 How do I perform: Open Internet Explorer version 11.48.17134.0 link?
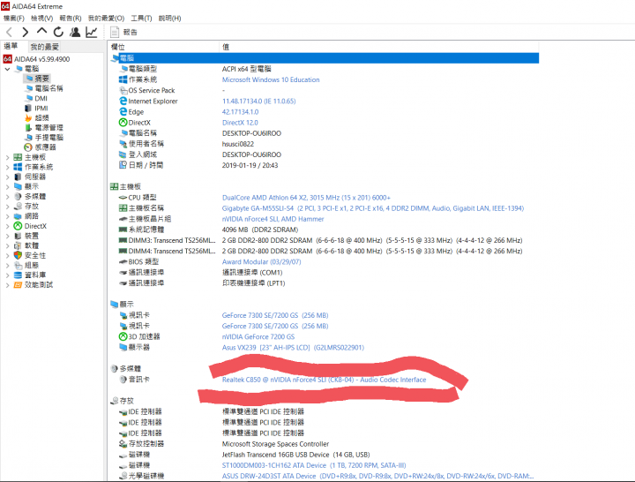coord(258,102)
